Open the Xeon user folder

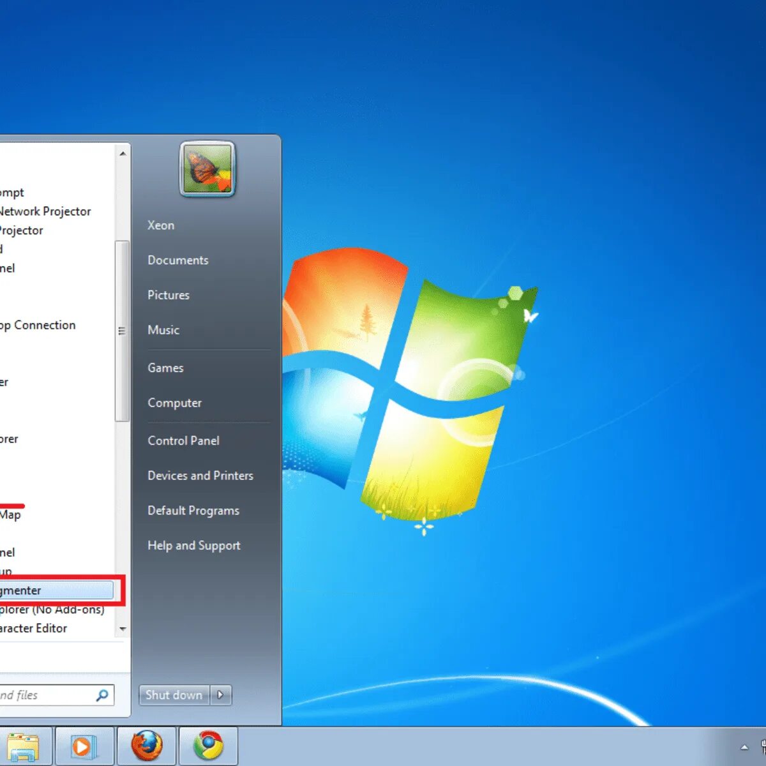161,225
